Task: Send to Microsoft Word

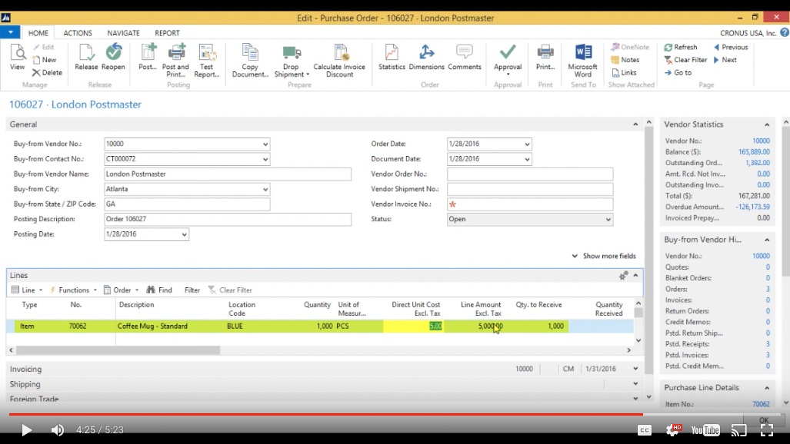Action: click(x=582, y=61)
